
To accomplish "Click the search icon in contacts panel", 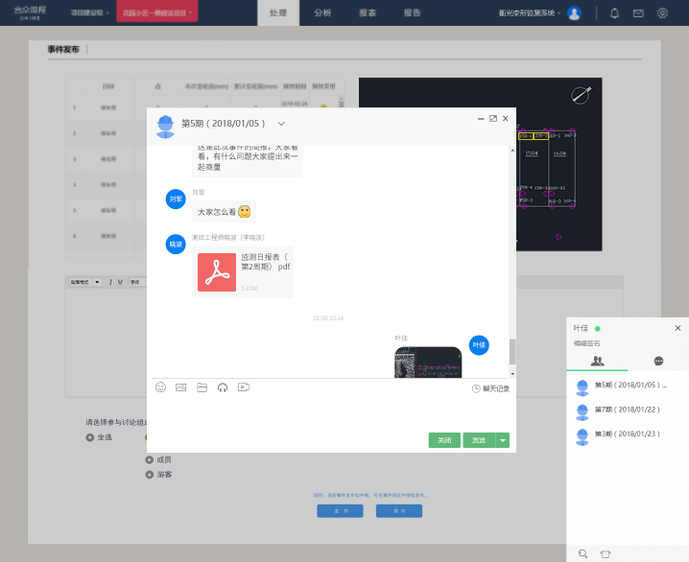I will point(582,553).
